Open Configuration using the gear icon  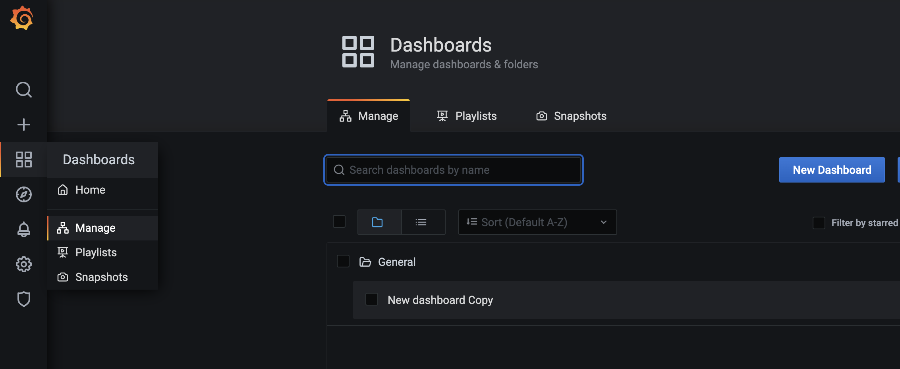pos(24,264)
